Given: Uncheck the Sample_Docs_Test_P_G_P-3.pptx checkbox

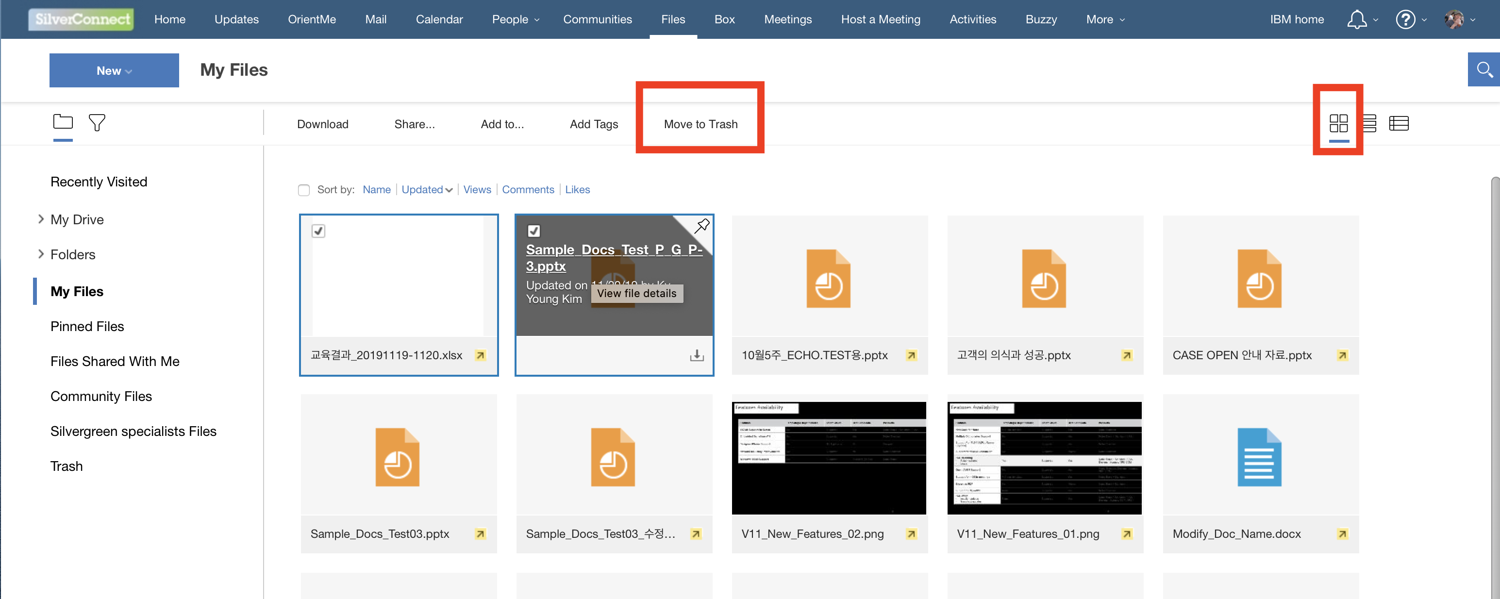Looking at the screenshot, I should pos(533,231).
